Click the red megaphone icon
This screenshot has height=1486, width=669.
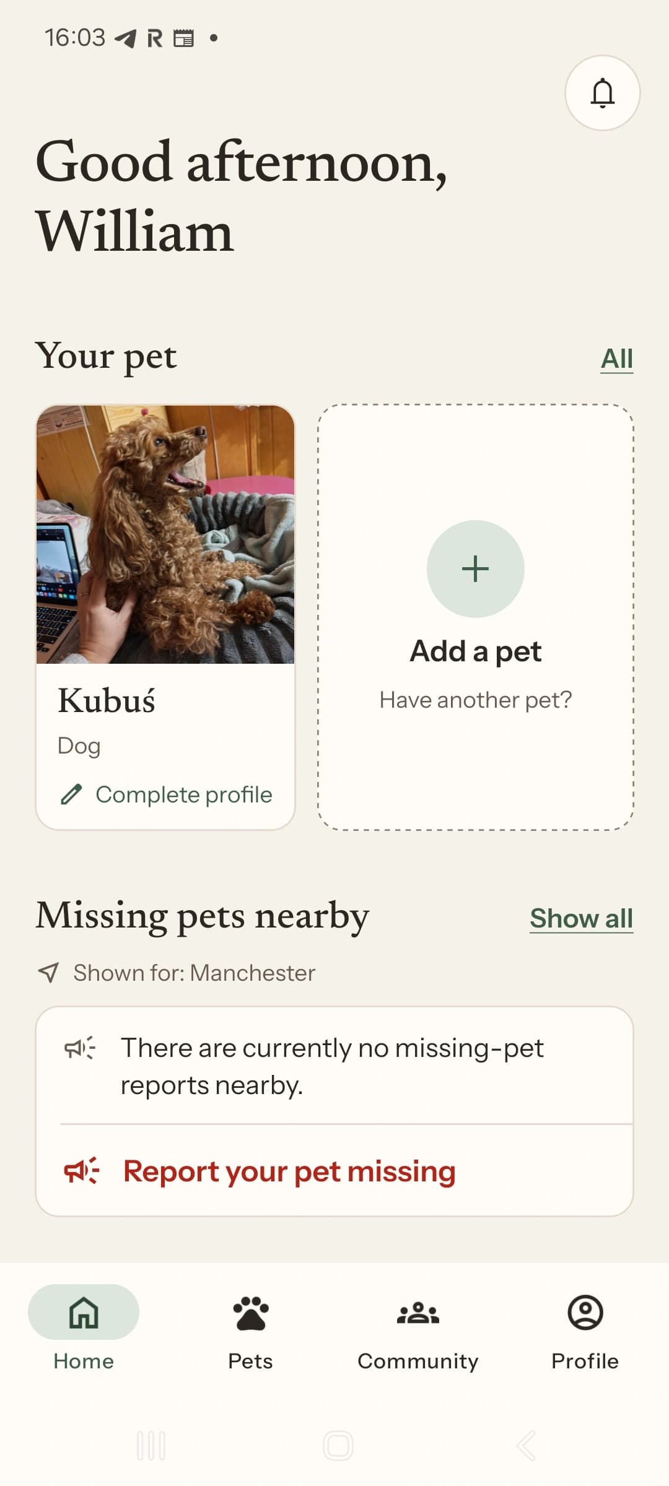[81, 1170]
